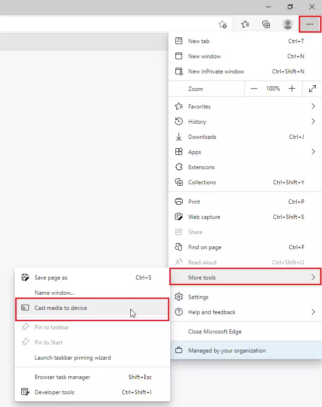Open the Favorites list toolbar icon
The height and width of the screenshot is (407, 322).
(x=245, y=24)
